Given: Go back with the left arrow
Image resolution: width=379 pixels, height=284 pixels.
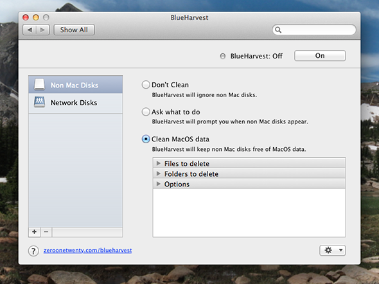Looking at the screenshot, I should 30,30.
